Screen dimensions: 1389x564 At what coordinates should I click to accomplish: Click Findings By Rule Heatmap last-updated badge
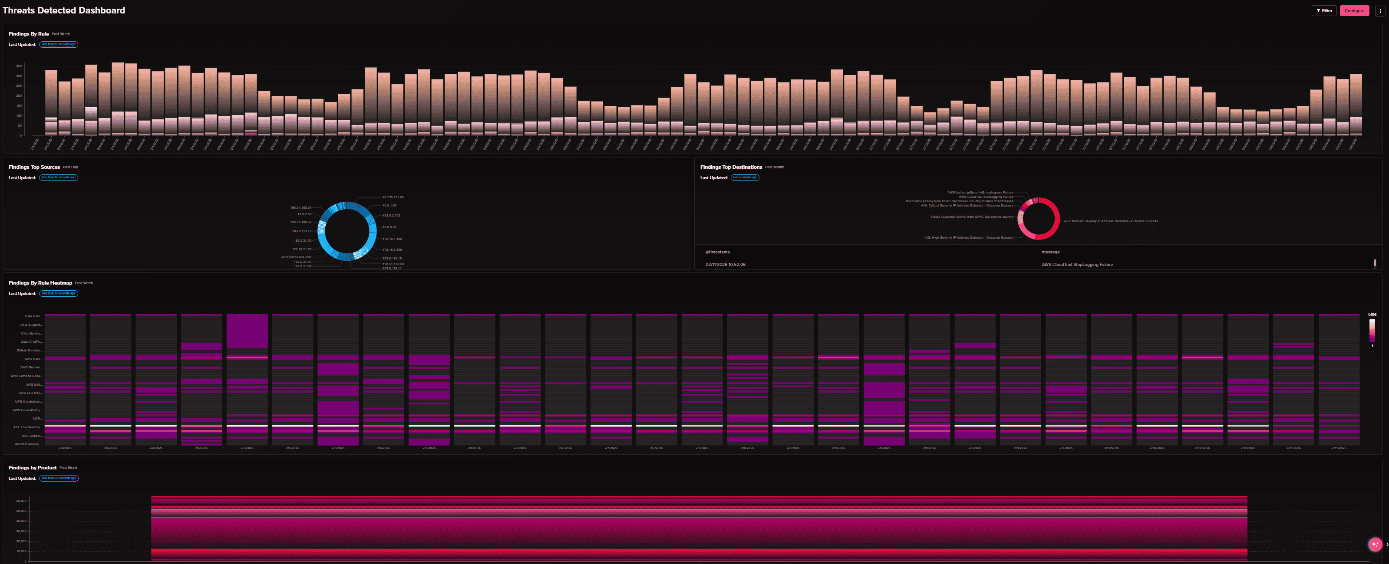coord(58,294)
